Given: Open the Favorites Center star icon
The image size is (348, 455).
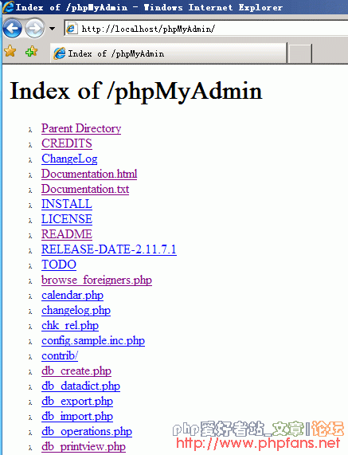Looking at the screenshot, I should click(x=10, y=51).
